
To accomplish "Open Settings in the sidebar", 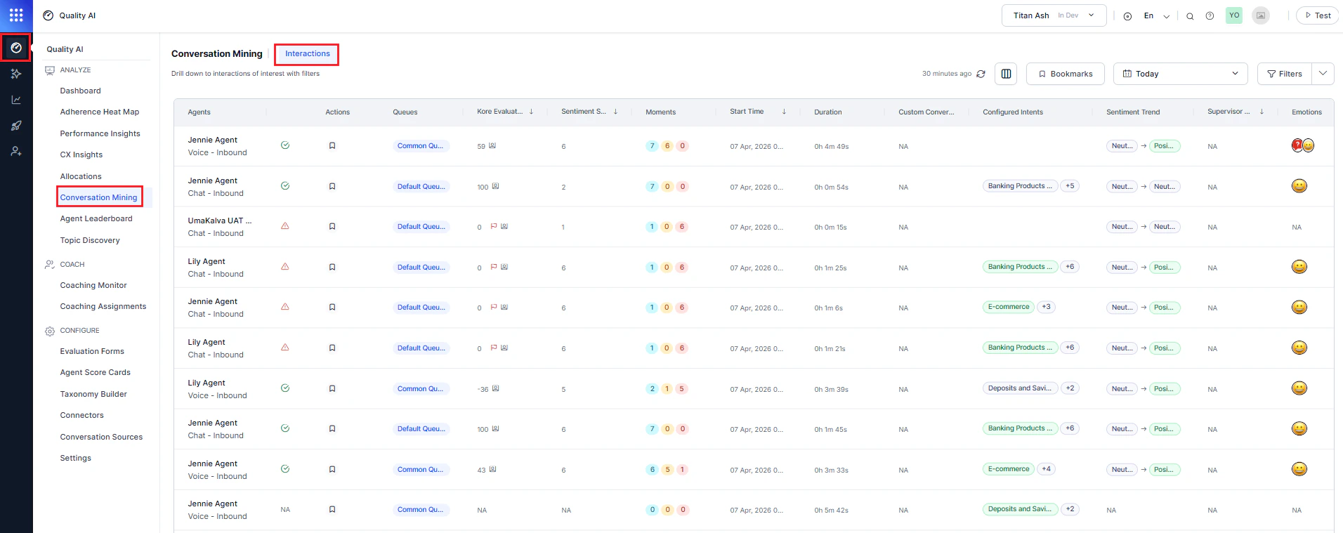I will [76, 458].
